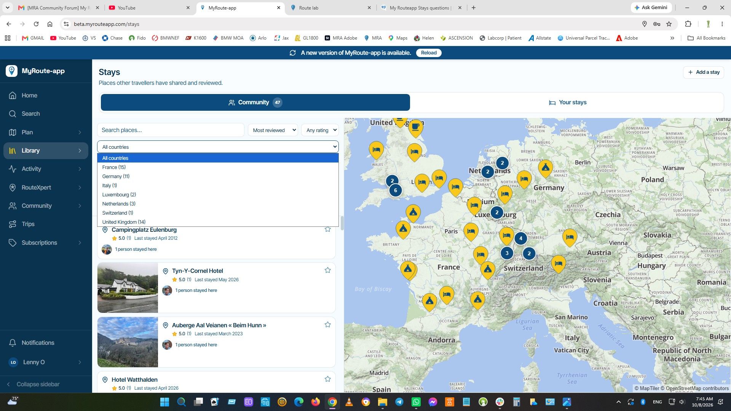Viewport: 731px width, 411px height.
Task: Click the reload icon in update banner
Action: 292,53
